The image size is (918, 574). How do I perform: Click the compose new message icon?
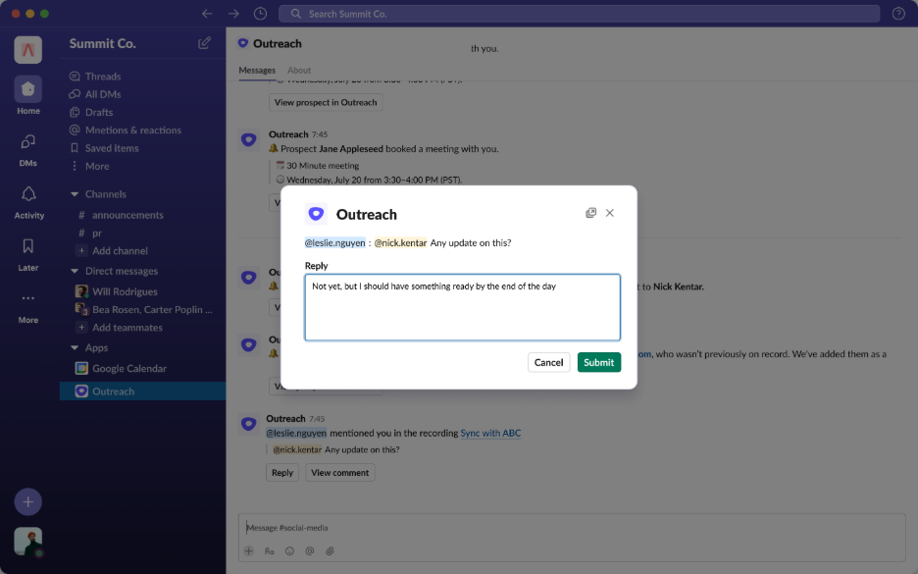pos(204,43)
